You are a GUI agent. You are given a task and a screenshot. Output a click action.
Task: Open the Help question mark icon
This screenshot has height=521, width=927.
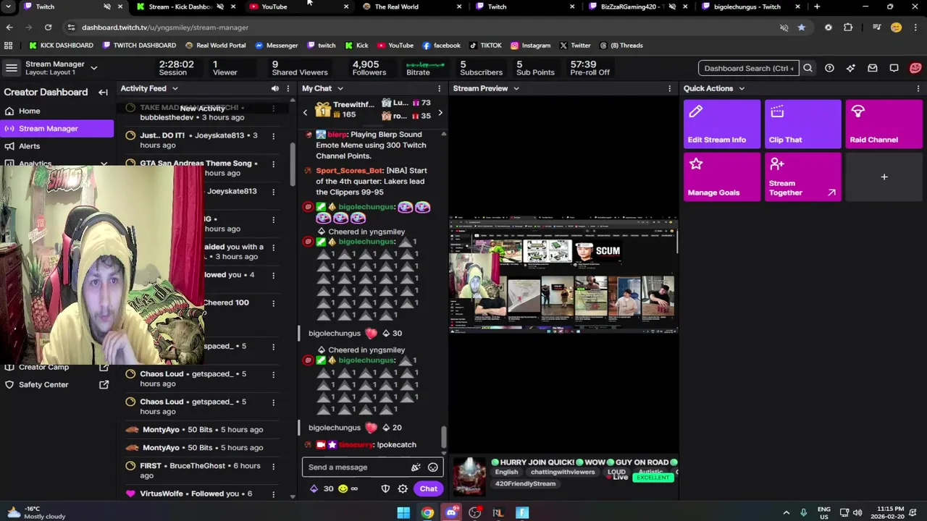[x=829, y=68]
